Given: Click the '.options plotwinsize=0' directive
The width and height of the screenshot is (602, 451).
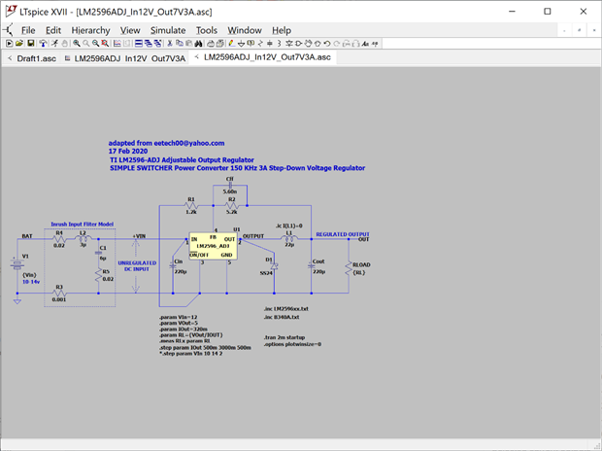Looking at the screenshot, I should 292,344.
